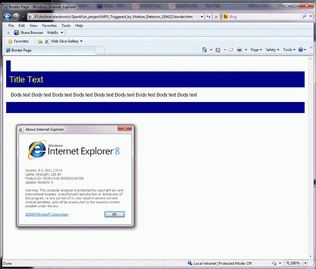Open the Safety command bar menu
Screen dimensions: 316x269
pyautogui.click(x=273, y=50)
